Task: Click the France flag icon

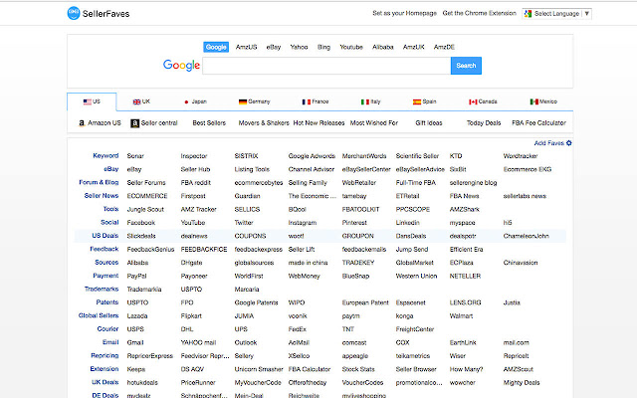Action: pyautogui.click(x=307, y=101)
